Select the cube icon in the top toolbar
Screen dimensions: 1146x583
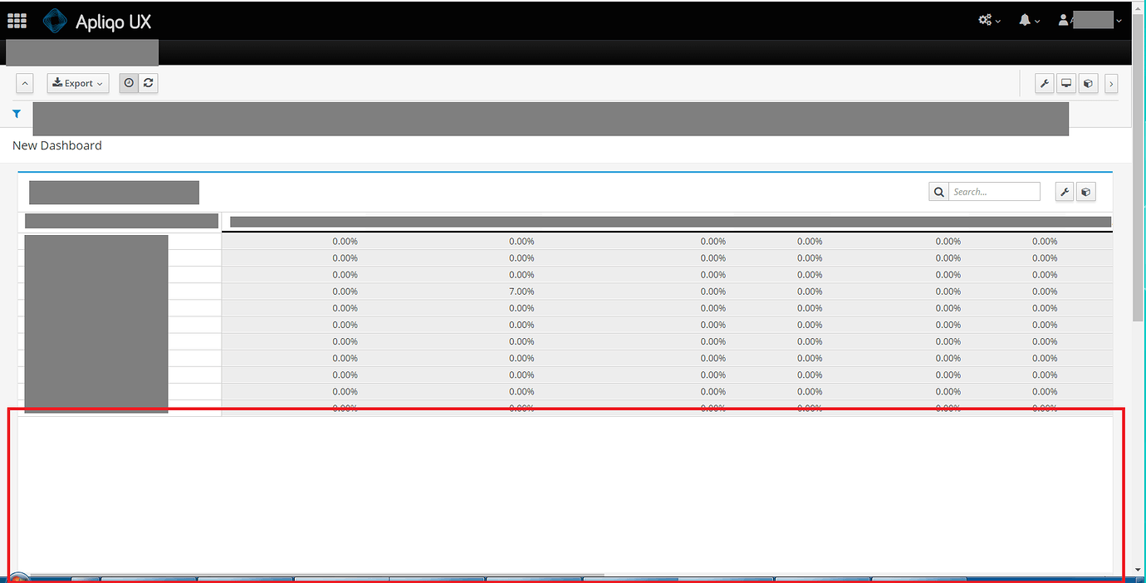(x=1088, y=83)
